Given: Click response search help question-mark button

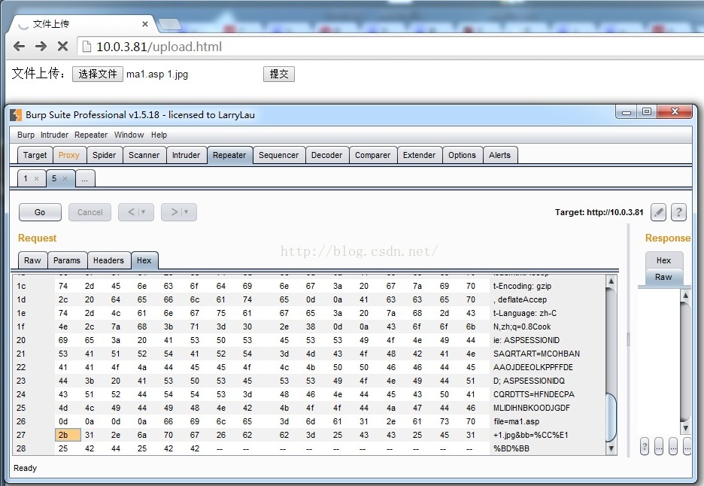Looking at the screenshot, I should tap(645, 446).
